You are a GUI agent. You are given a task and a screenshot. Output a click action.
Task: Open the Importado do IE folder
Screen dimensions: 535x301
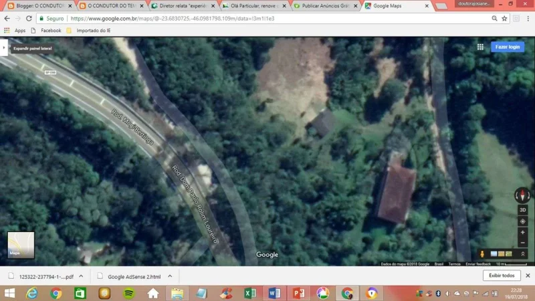(x=88, y=30)
